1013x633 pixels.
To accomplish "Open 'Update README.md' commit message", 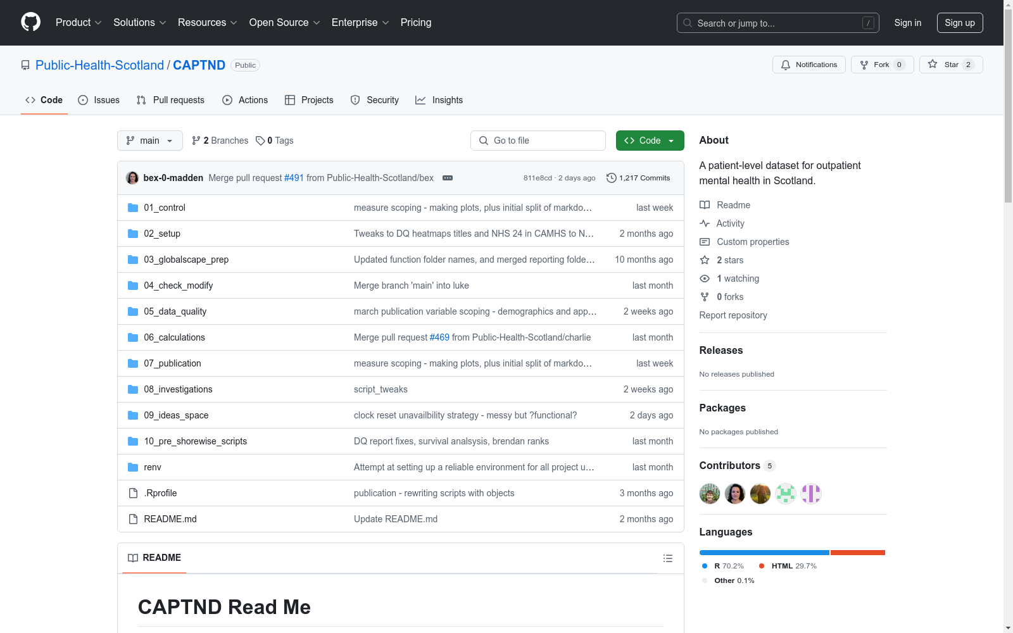I will [x=396, y=519].
